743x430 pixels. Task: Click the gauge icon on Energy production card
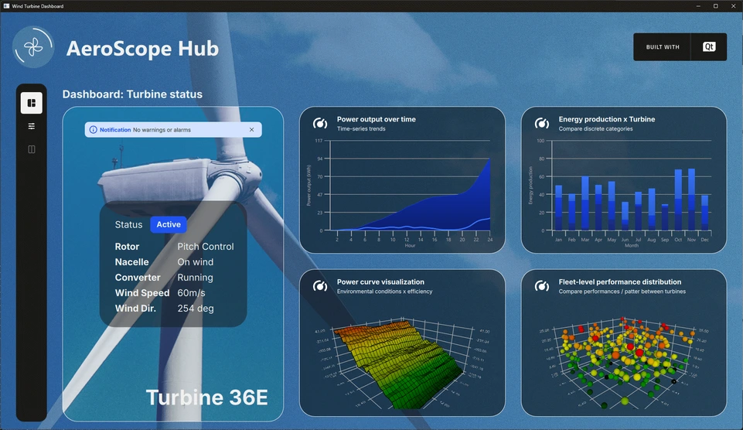point(542,124)
